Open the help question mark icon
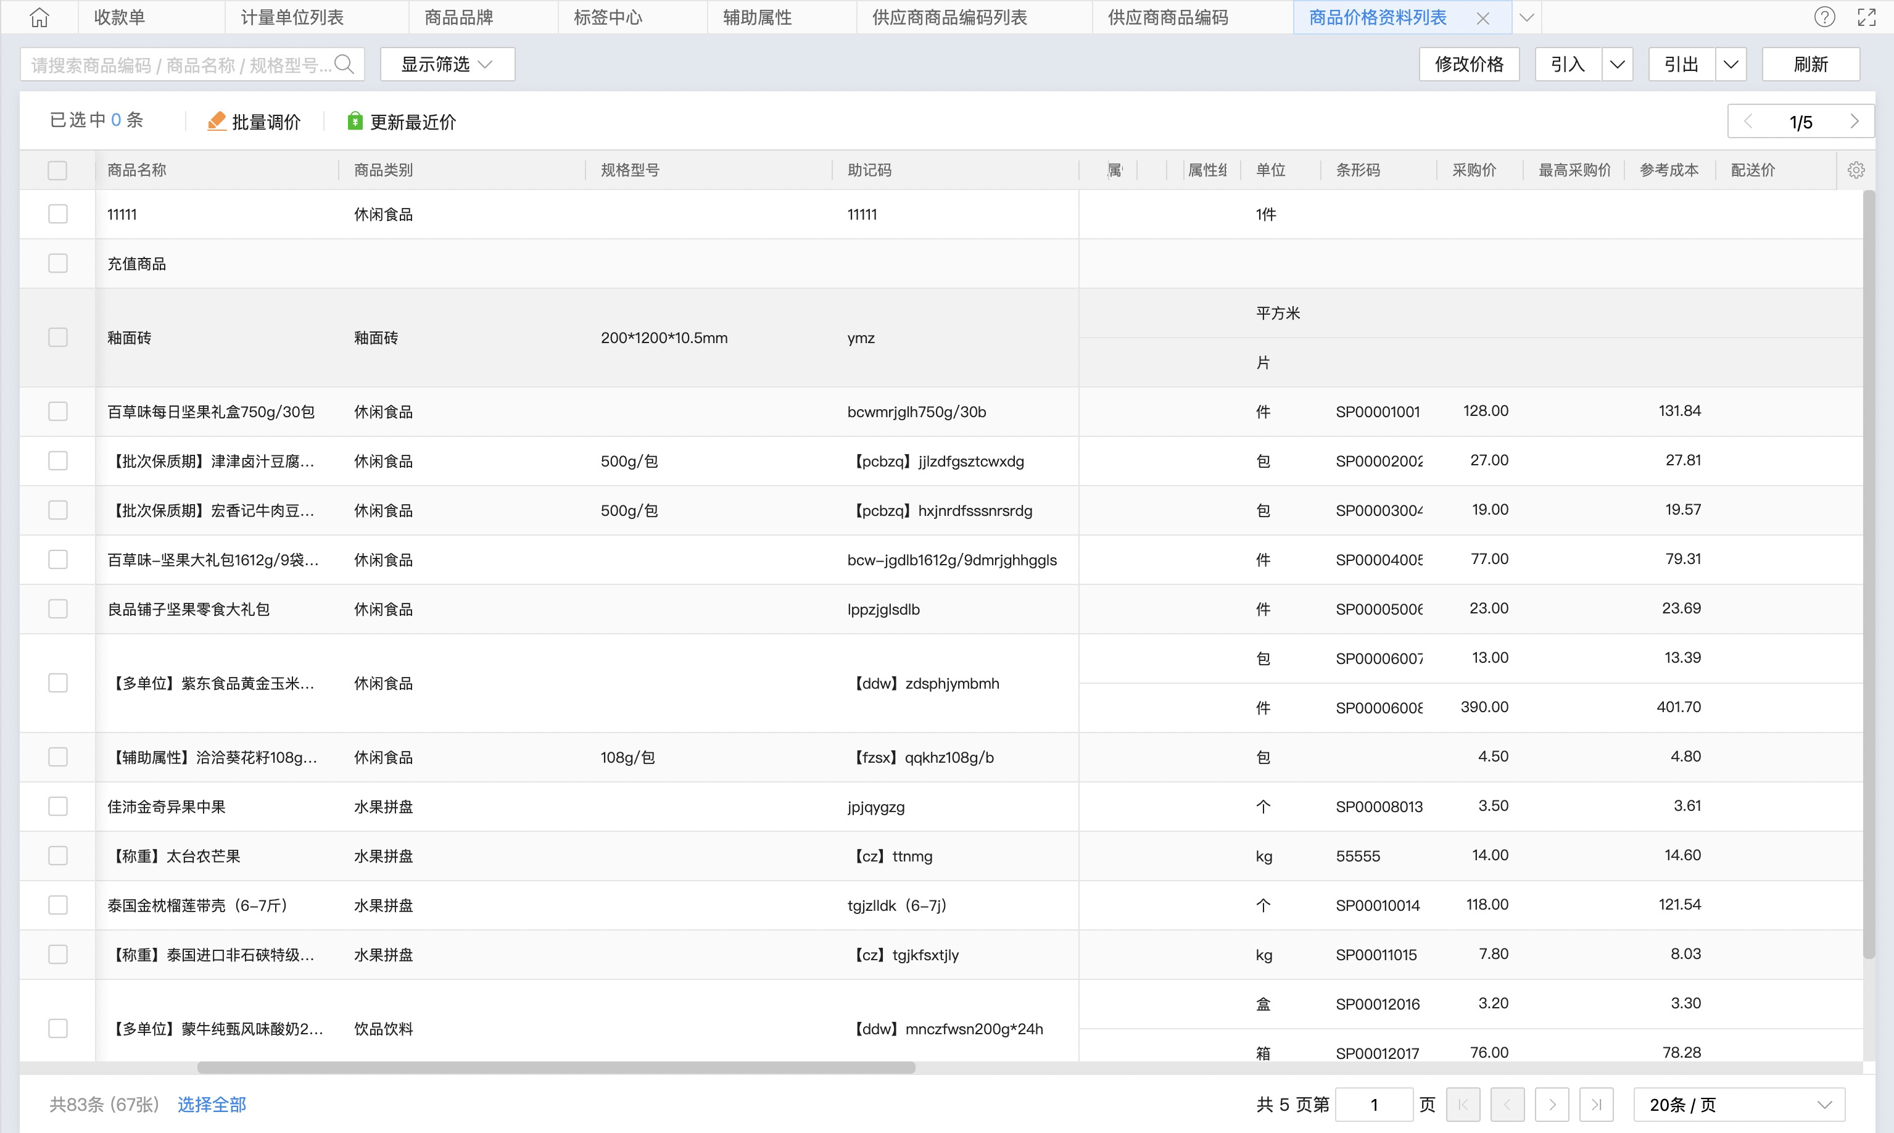Image resolution: width=1894 pixels, height=1133 pixels. click(1824, 17)
